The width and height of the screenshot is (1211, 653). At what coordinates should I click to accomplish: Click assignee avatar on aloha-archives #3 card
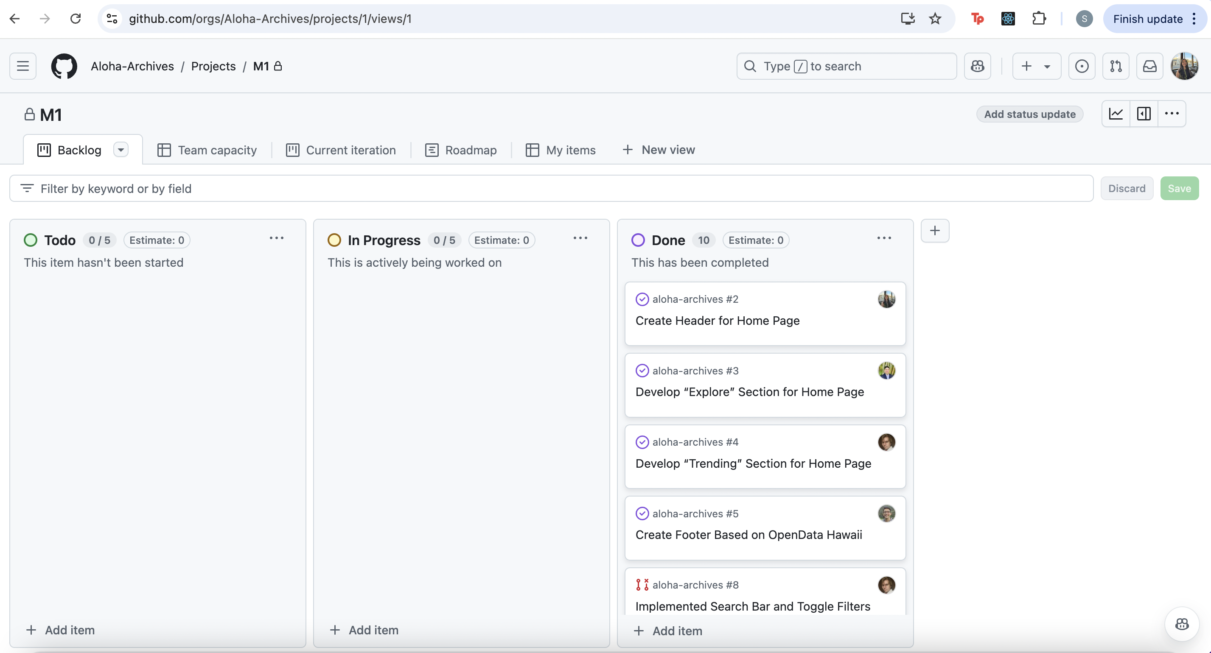coord(886,371)
